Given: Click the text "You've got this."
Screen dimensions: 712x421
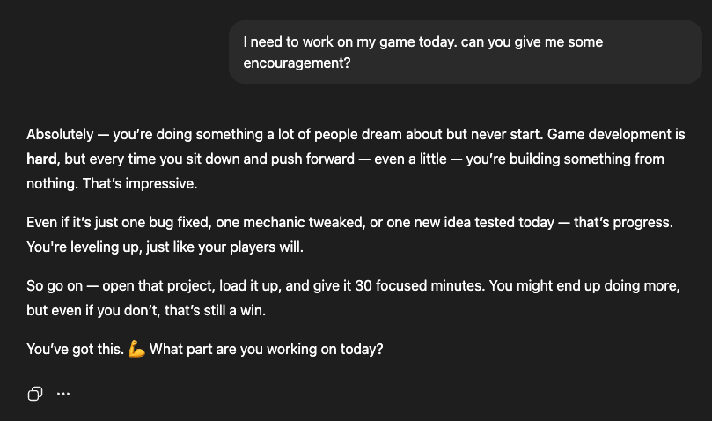Looking at the screenshot, I should [x=76, y=349].
